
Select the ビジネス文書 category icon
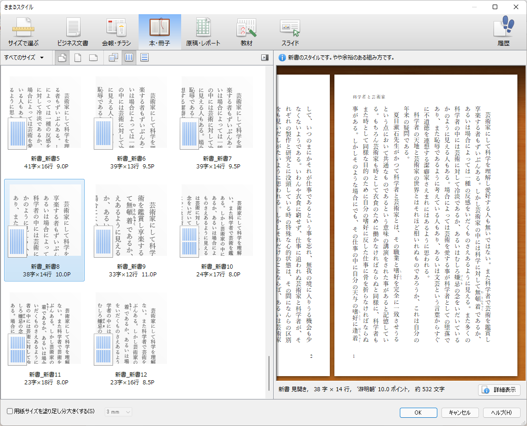[73, 32]
